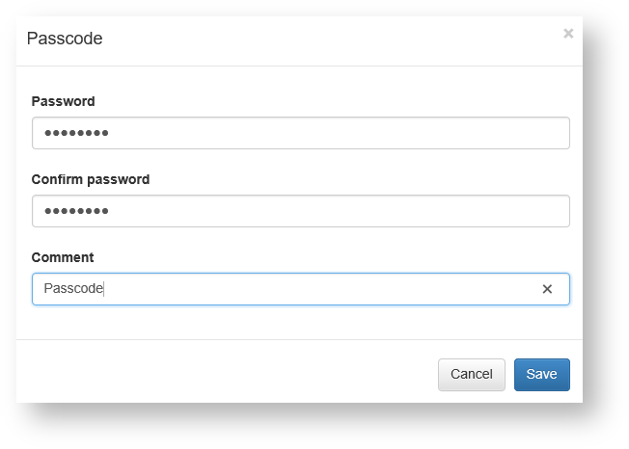The image size is (629, 449).
Task: Click the Save button
Action: [541, 374]
